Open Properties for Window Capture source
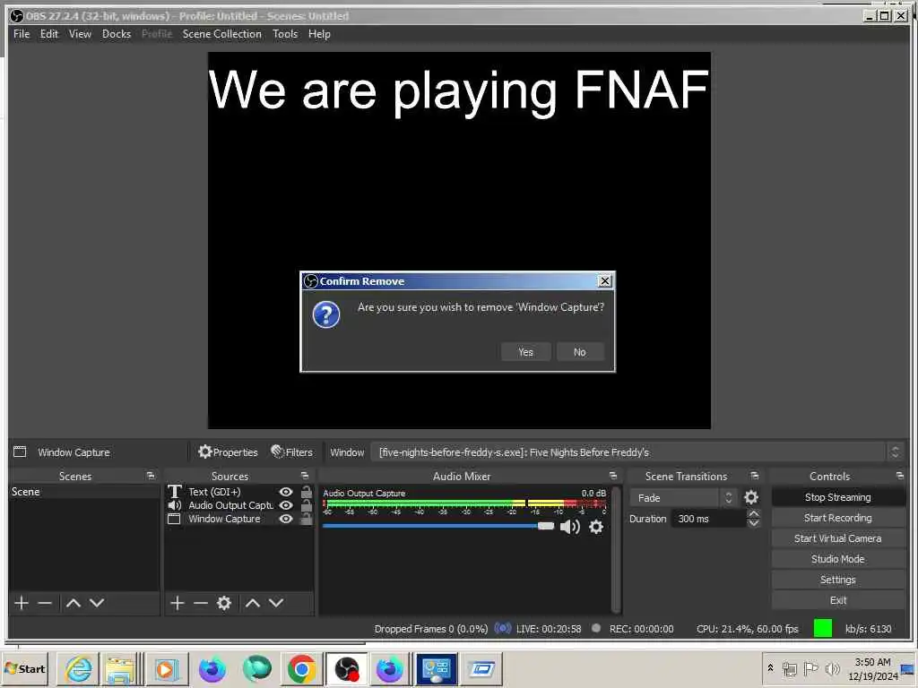 pos(229,451)
